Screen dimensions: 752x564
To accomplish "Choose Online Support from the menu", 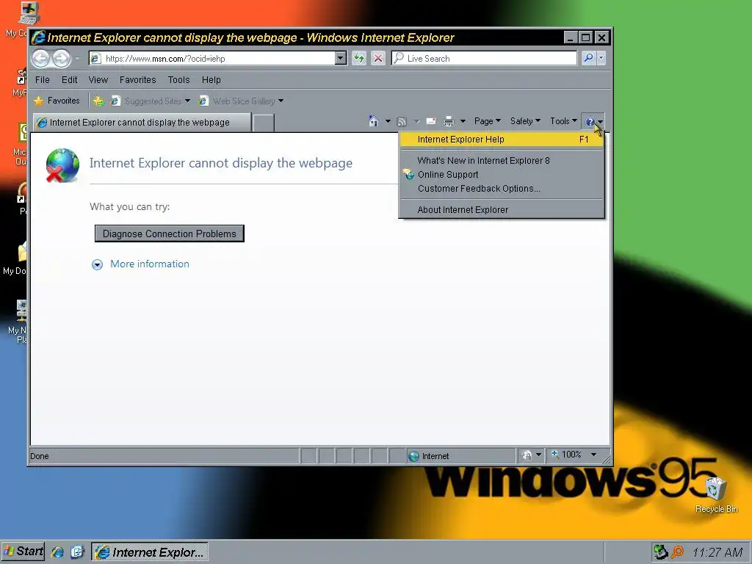I will tap(502, 175).
